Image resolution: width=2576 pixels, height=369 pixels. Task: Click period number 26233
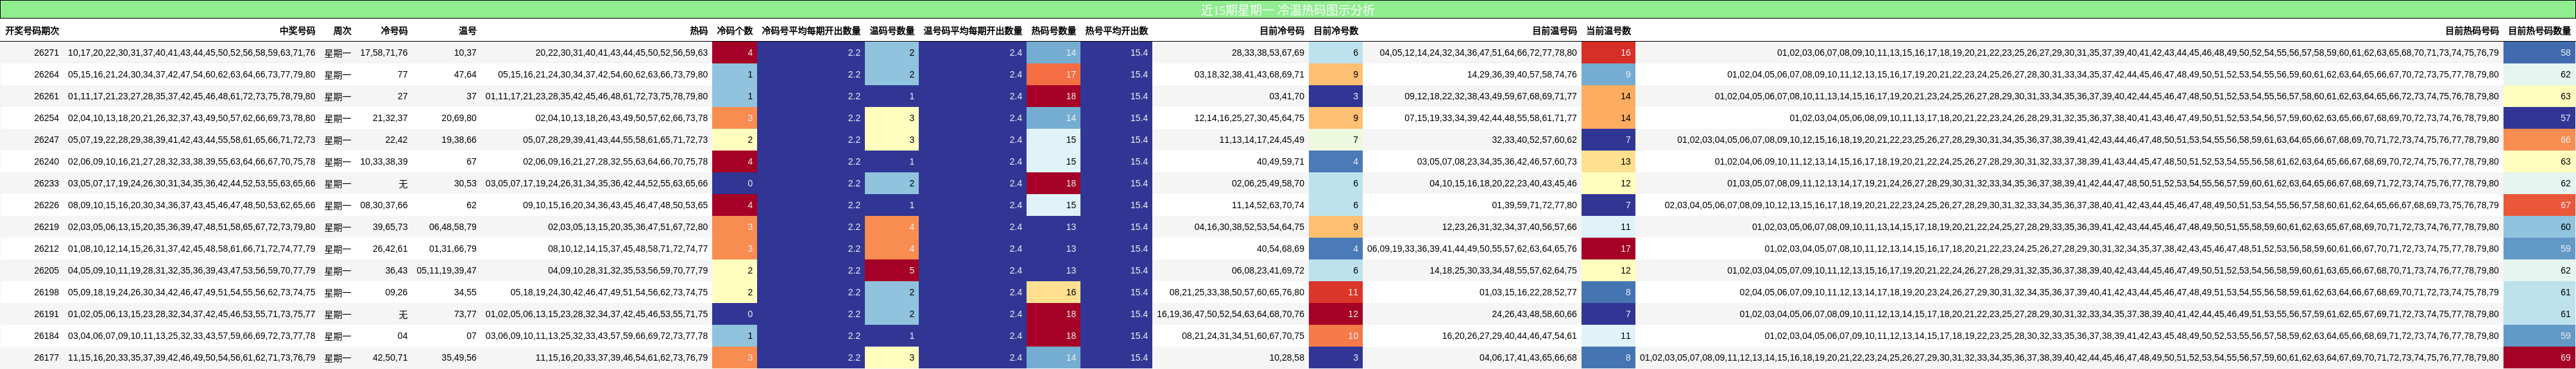(46, 183)
